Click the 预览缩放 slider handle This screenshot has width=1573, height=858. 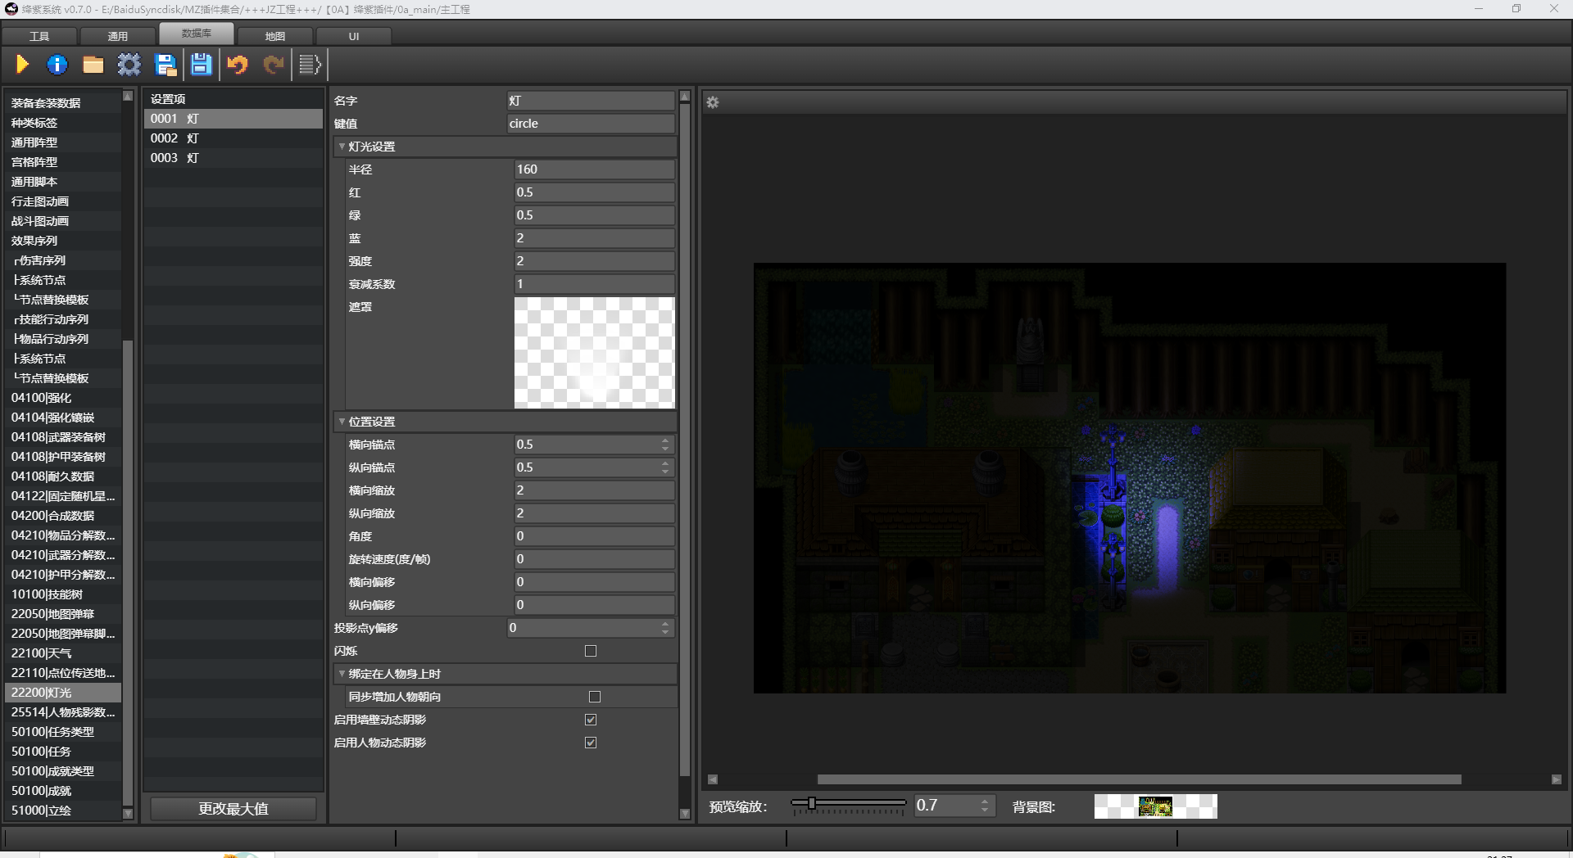pos(812,803)
